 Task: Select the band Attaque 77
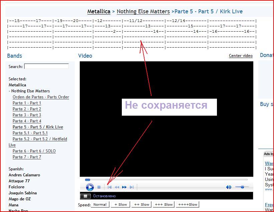pyautogui.click(x=19, y=181)
